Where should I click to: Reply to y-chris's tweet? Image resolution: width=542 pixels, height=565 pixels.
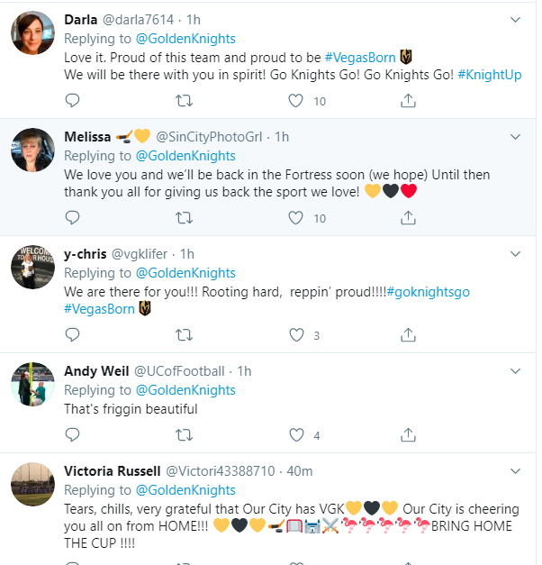[73, 335]
